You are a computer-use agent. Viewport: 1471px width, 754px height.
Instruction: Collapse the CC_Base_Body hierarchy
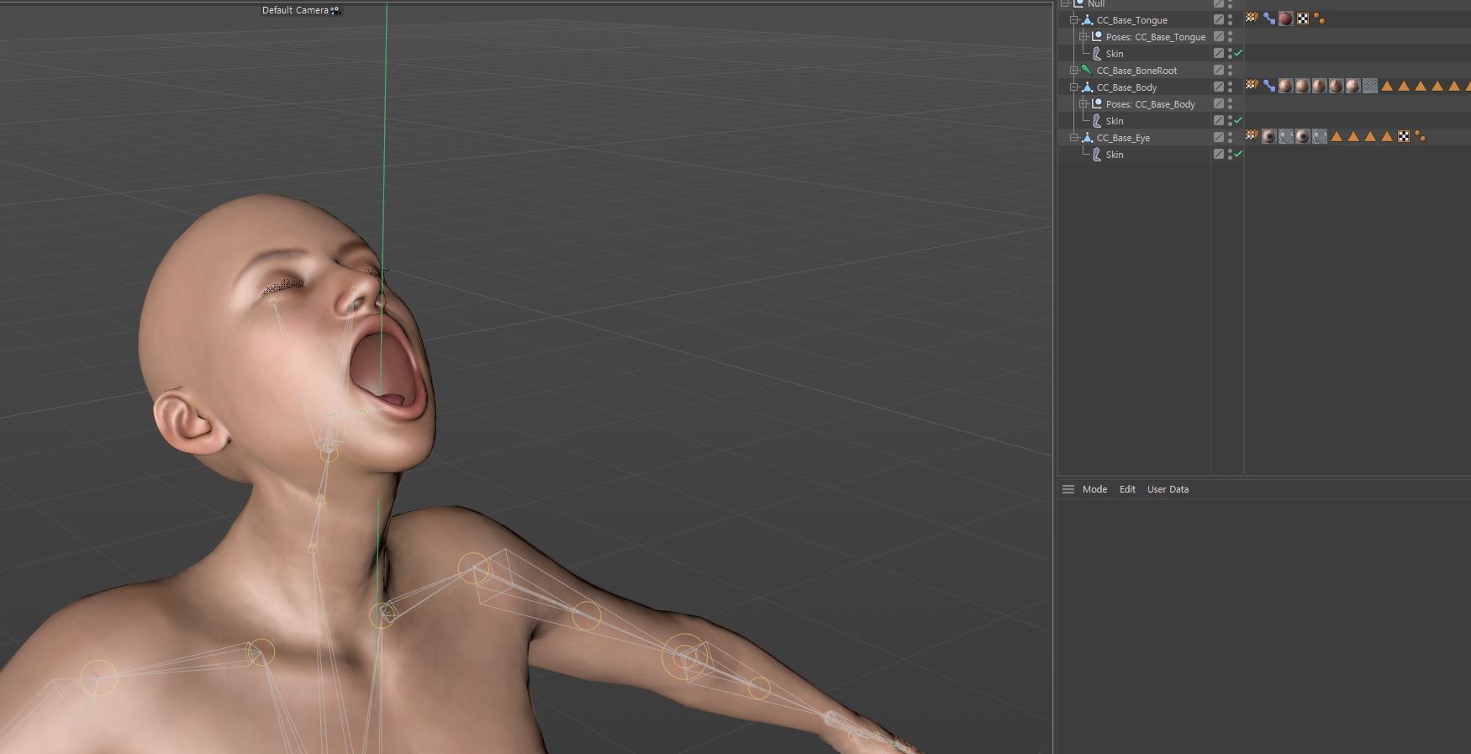click(x=1073, y=87)
